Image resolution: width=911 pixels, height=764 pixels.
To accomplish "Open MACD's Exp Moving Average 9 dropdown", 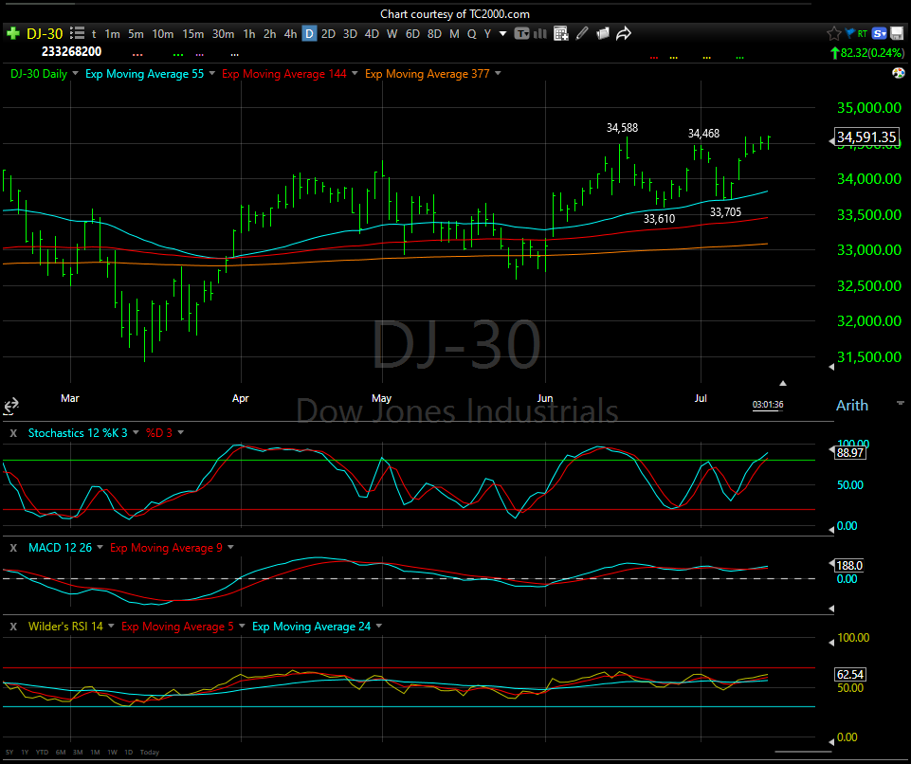I will pos(230,548).
